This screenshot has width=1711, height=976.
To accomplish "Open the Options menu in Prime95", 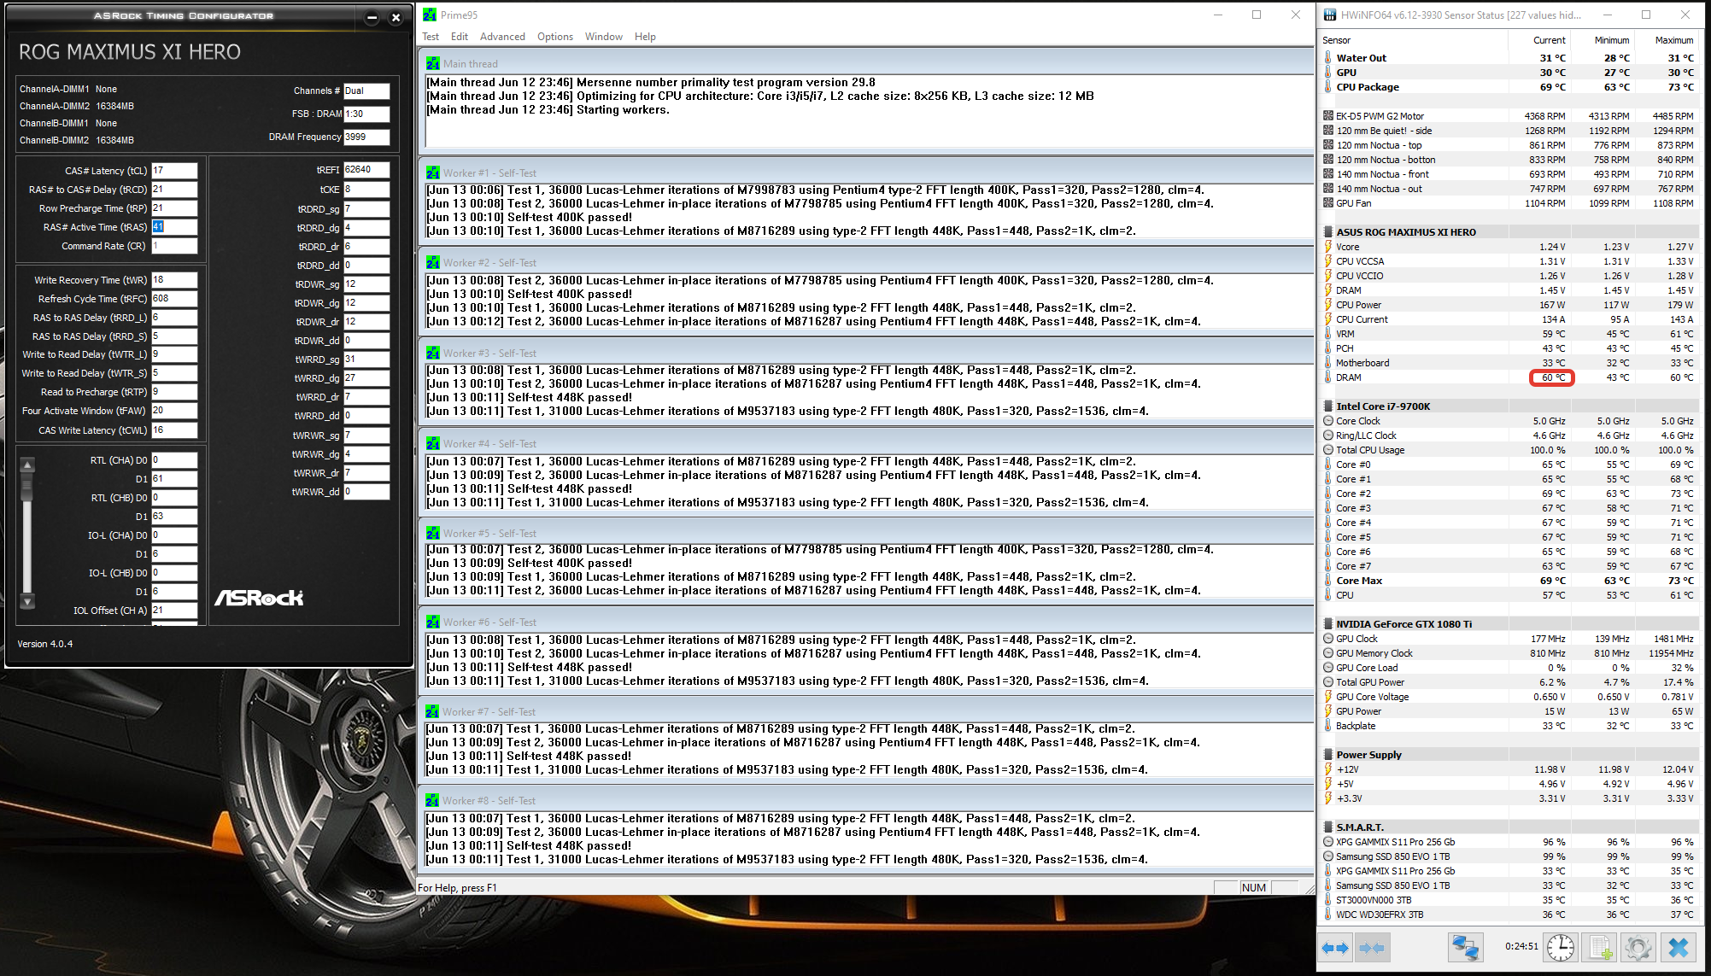I will 555,37.
